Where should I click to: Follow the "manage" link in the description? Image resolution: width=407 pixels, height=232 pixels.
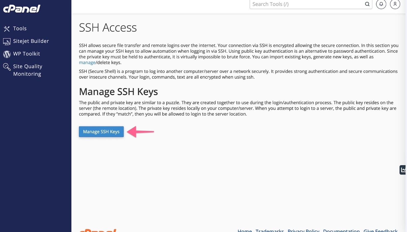(x=87, y=63)
